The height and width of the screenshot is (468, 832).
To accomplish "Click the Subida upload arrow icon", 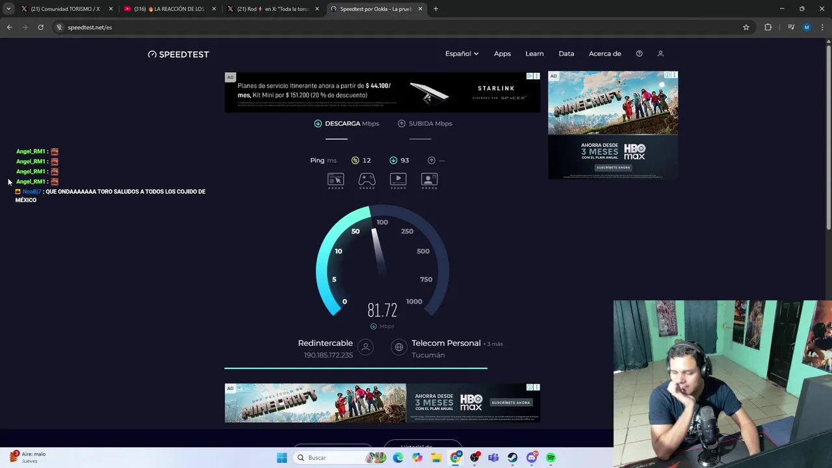I will [402, 123].
